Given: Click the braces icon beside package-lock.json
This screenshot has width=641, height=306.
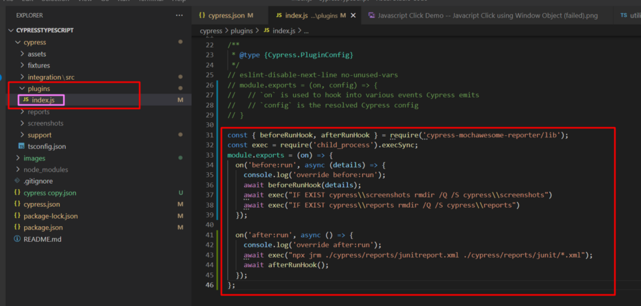Looking at the screenshot, I should [18, 216].
